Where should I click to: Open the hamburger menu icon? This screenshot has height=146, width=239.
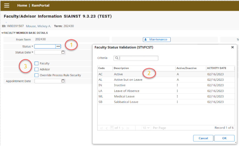coord(7,5)
